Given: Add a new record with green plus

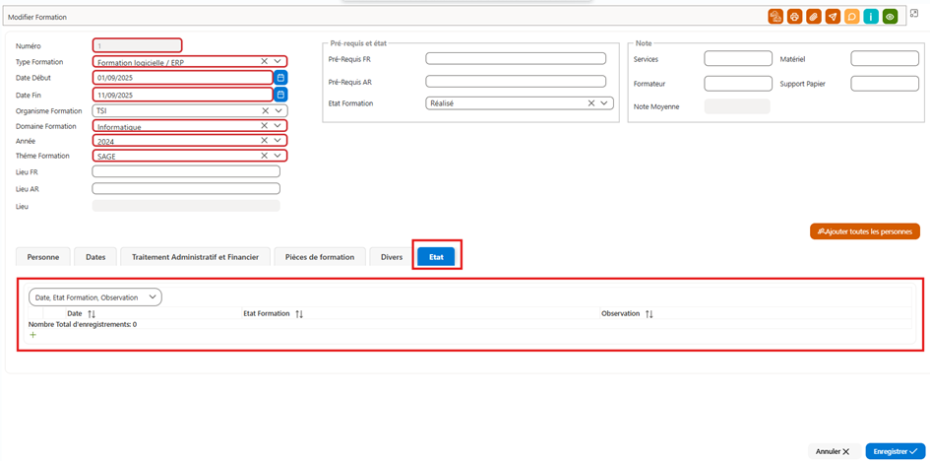Looking at the screenshot, I should (x=32, y=335).
